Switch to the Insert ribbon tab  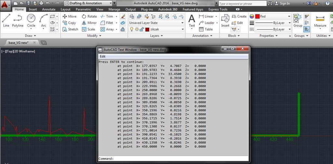coord(33,9)
